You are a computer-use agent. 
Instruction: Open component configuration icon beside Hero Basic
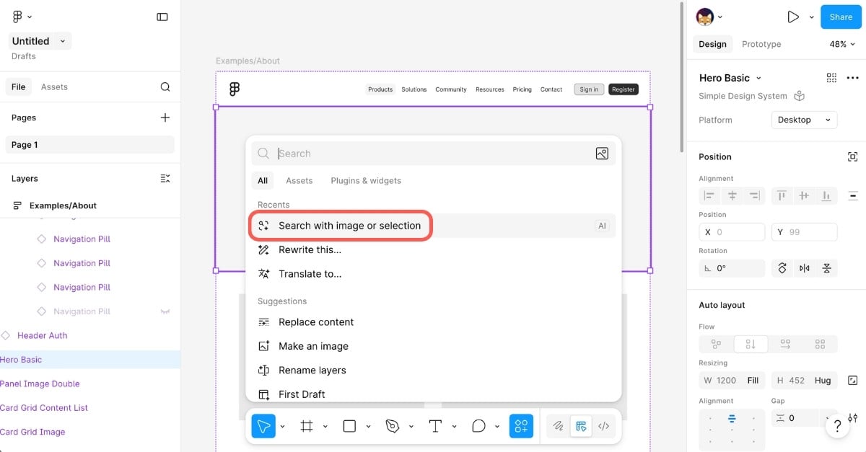[x=831, y=78]
